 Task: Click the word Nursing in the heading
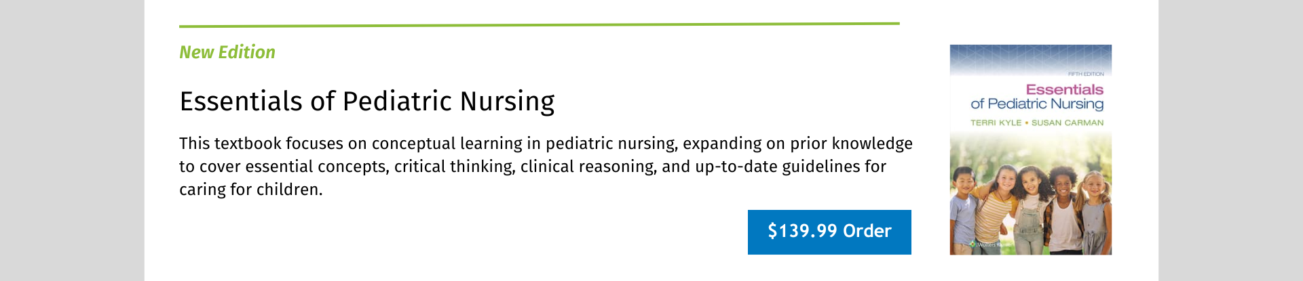point(507,102)
